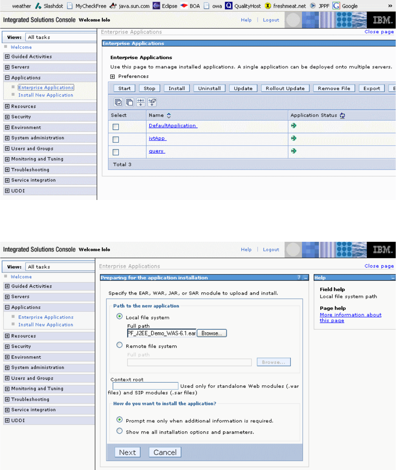Expand Security on the installation page

pos(7,346)
